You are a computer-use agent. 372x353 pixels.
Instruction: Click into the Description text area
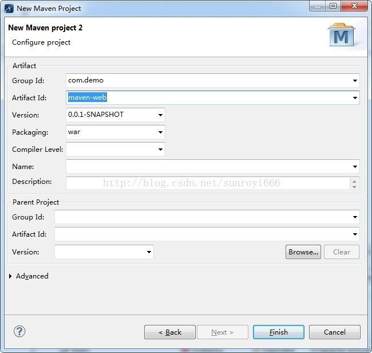(208, 183)
